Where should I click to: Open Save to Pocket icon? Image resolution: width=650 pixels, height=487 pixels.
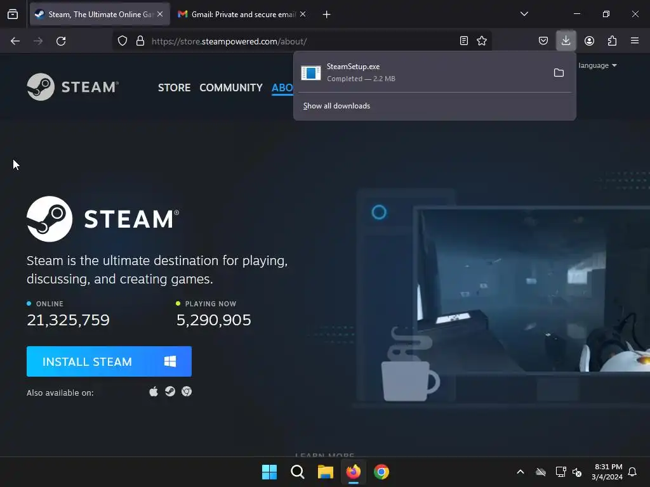(543, 41)
